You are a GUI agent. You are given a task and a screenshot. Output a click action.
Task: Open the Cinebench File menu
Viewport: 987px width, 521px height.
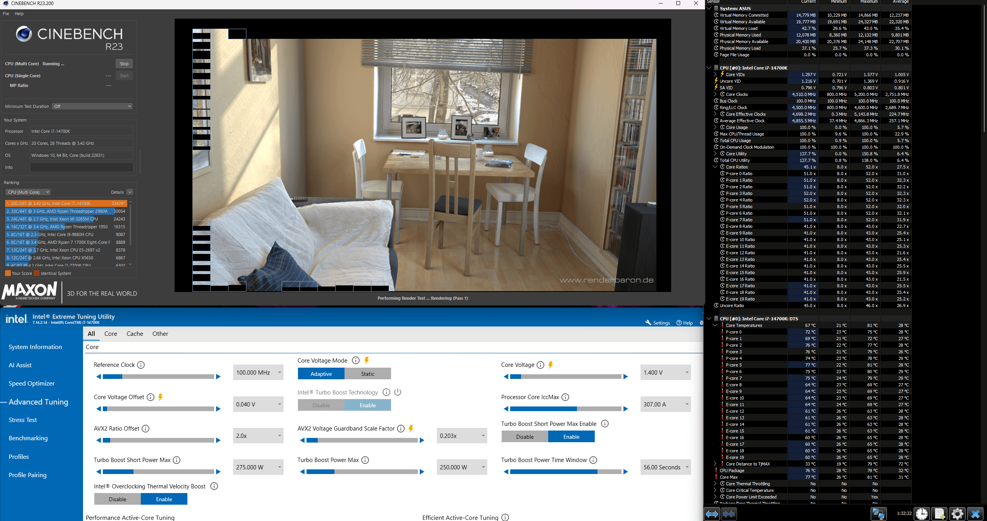6,14
